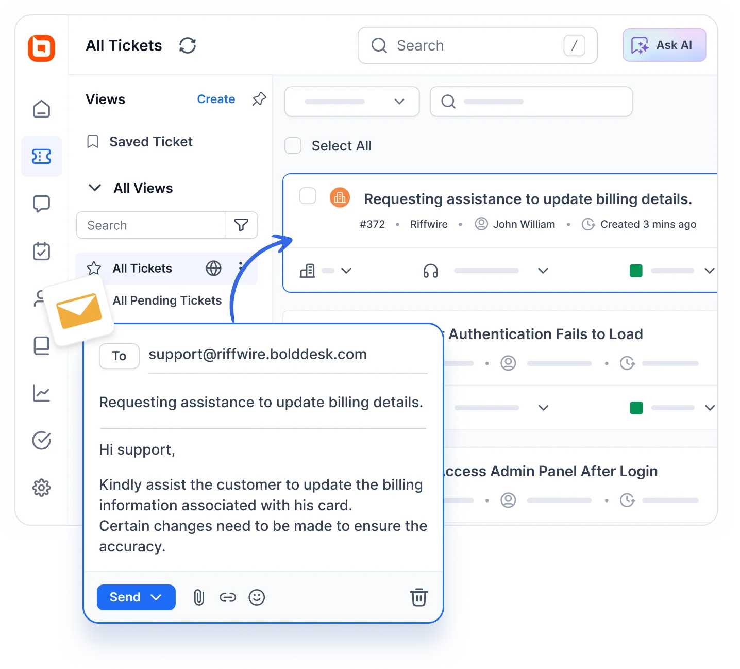Open the Tickets module in the sidebar
The width and height of the screenshot is (740, 669).
[41, 156]
